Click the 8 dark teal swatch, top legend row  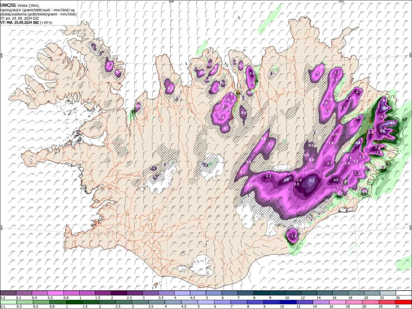coord(261,293)
